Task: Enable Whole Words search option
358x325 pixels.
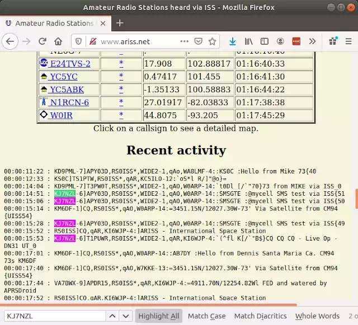Action: 317,316
